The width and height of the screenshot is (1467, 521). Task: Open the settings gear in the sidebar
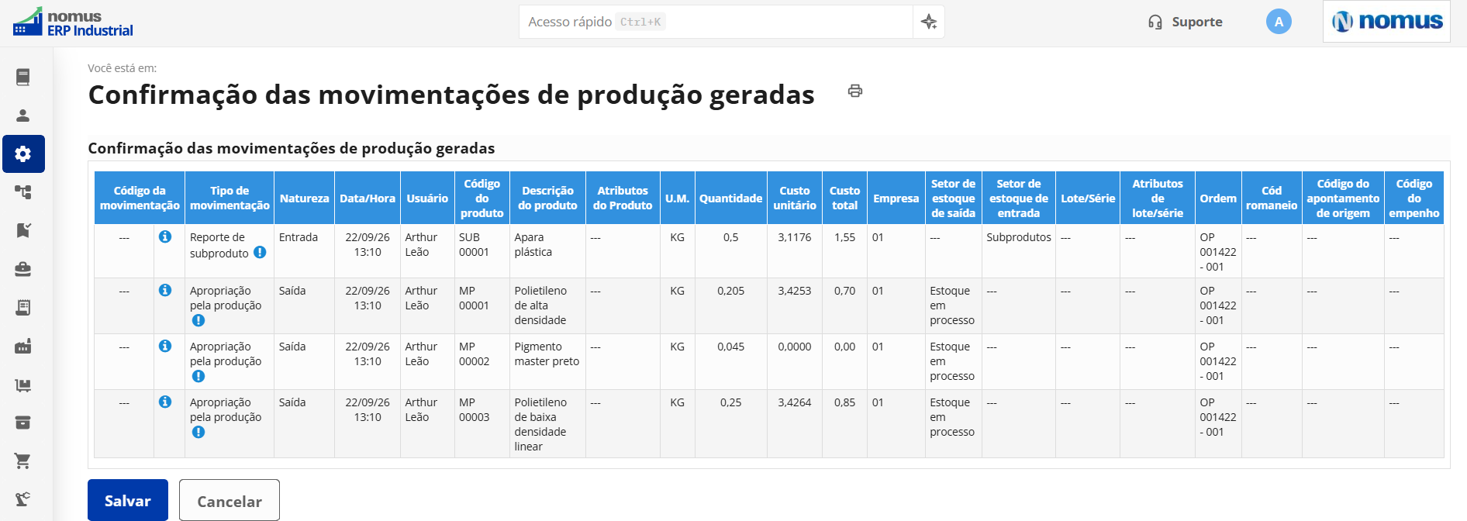23,154
